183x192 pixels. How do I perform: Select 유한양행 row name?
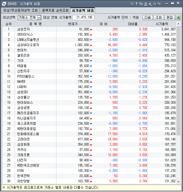pyautogui.click(x=23, y=181)
